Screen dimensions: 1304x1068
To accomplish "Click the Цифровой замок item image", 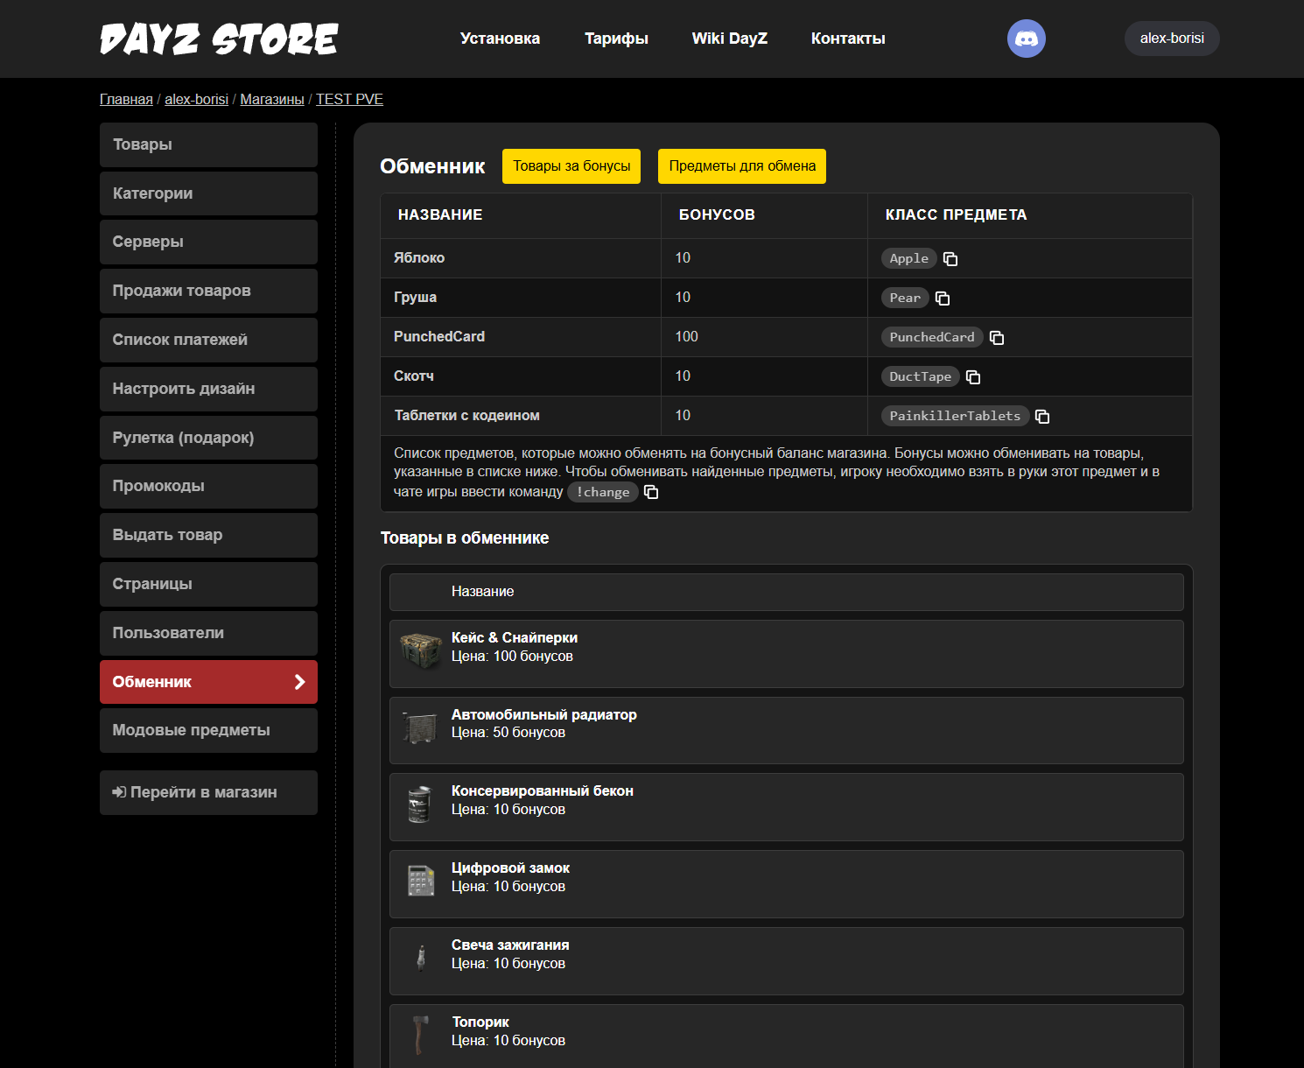I will tap(421, 881).
